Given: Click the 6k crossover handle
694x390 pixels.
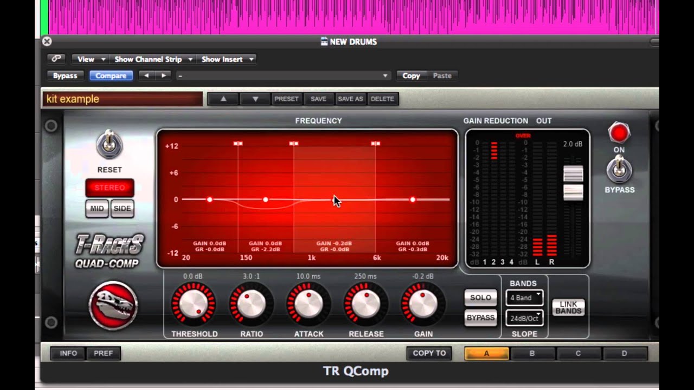Looking at the screenshot, I should (376, 144).
